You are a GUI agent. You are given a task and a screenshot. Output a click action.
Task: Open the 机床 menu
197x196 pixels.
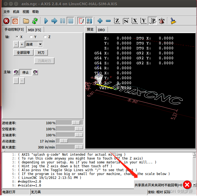point(16,12)
